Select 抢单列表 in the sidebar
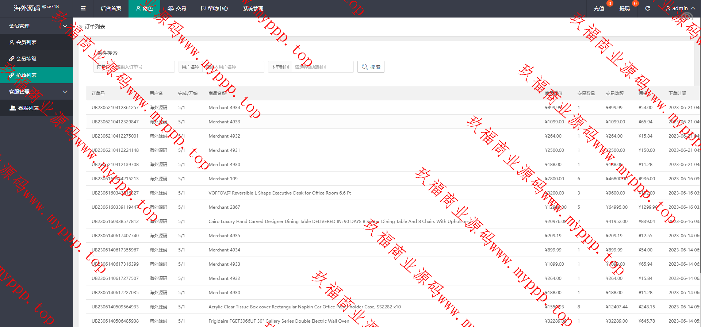Viewport: 701px width, 327px height. click(26, 75)
